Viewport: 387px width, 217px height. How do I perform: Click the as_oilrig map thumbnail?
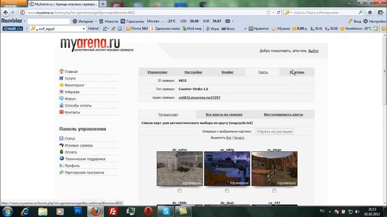[227, 169]
